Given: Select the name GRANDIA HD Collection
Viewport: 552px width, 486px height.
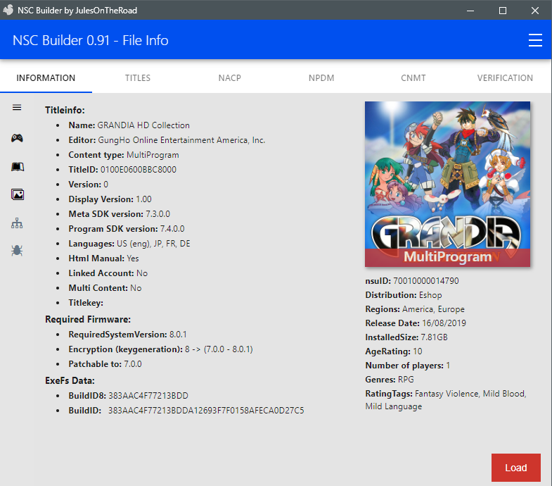Looking at the screenshot, I should [x=143, y=125].
